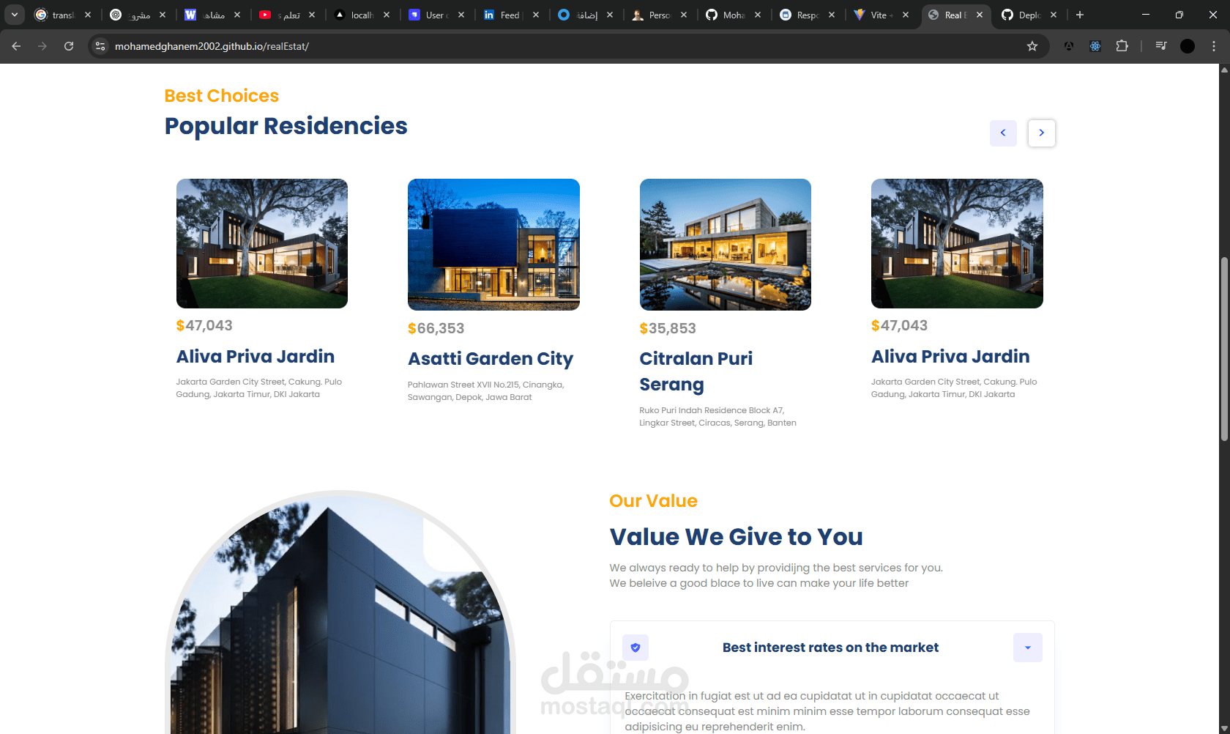This screenshot has height=734, width=1230.
Task: Open a new tab with the plus icon
Action: pos(1079,15)
